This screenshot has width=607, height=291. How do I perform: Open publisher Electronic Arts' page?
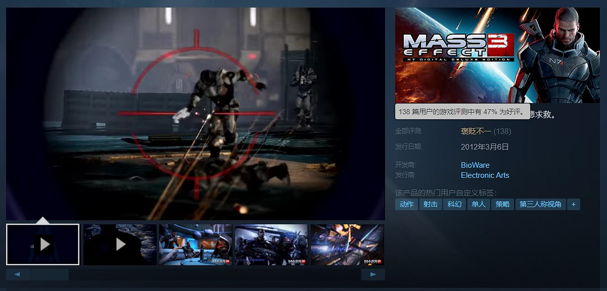485,175
